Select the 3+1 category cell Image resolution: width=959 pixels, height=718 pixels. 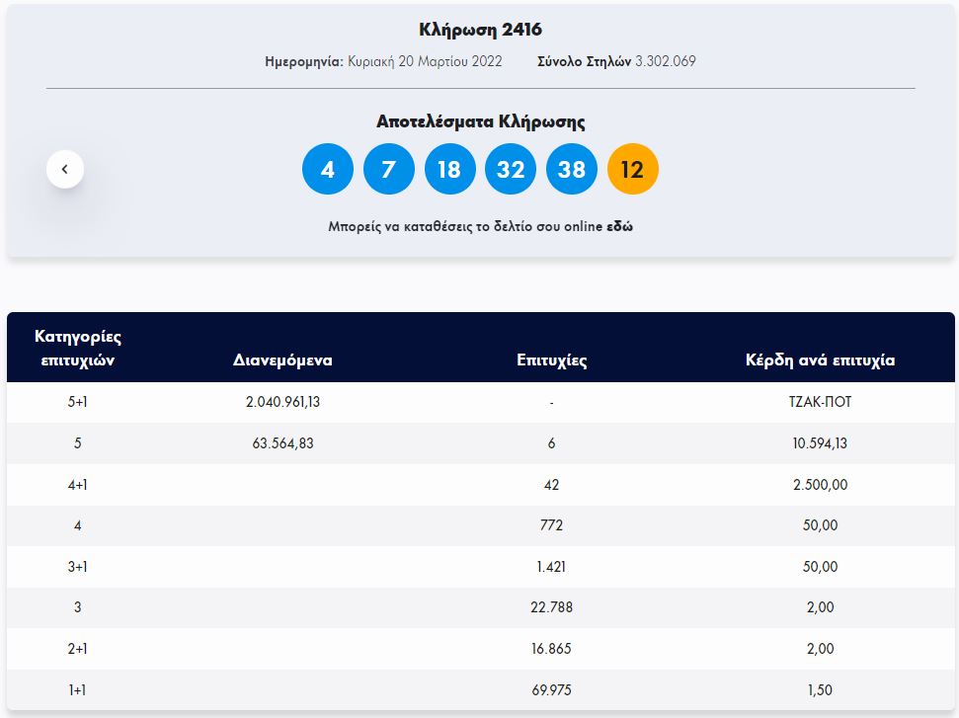coord(78,567)
